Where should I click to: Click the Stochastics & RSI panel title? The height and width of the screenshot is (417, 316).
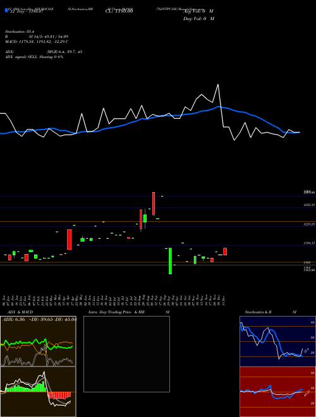[x=270, y=312]
